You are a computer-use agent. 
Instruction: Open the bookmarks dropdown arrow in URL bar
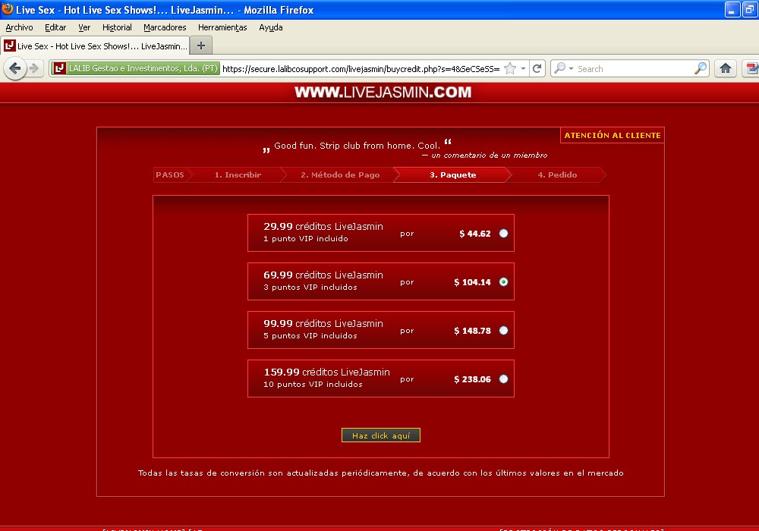click(x=523, y=69)
